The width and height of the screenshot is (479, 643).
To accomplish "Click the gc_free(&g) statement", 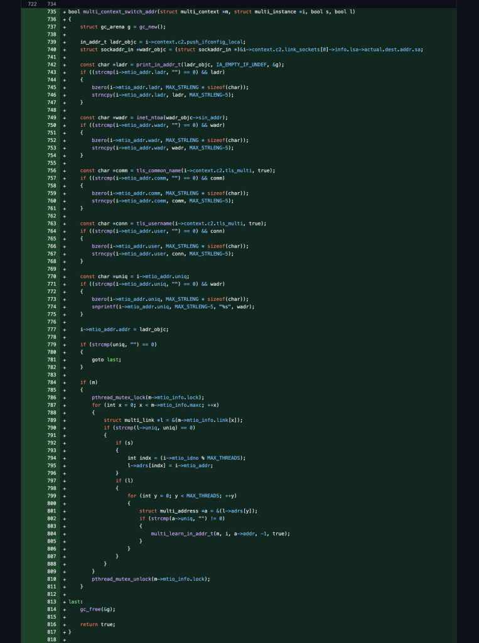I will point(98,609).
